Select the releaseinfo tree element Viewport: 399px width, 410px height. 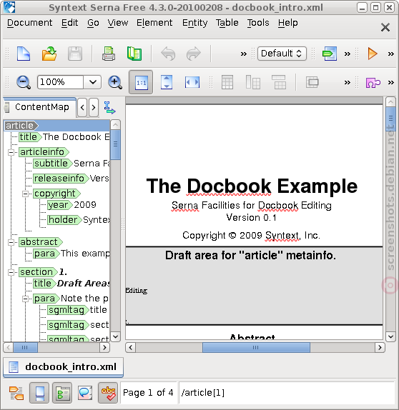click(x=61, y=179)
